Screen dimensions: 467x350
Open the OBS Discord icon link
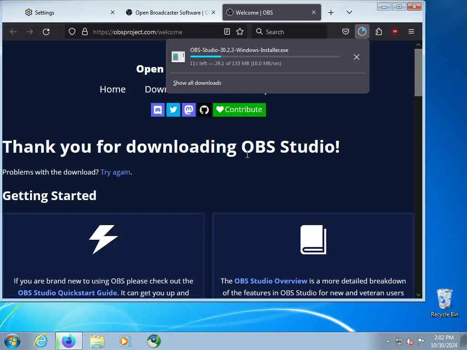157,110
